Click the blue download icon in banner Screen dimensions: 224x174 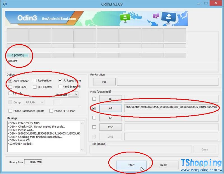pos(169,18)
